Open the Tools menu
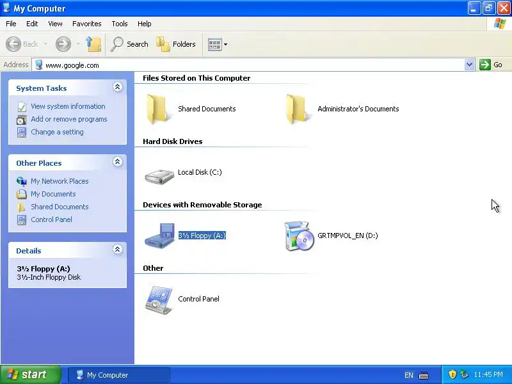Image resolution: width=512 pixels, height=384 pixels. coord(120,24)
